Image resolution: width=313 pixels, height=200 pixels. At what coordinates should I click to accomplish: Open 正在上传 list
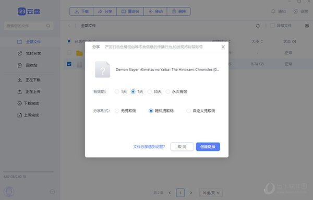[30, 91]
